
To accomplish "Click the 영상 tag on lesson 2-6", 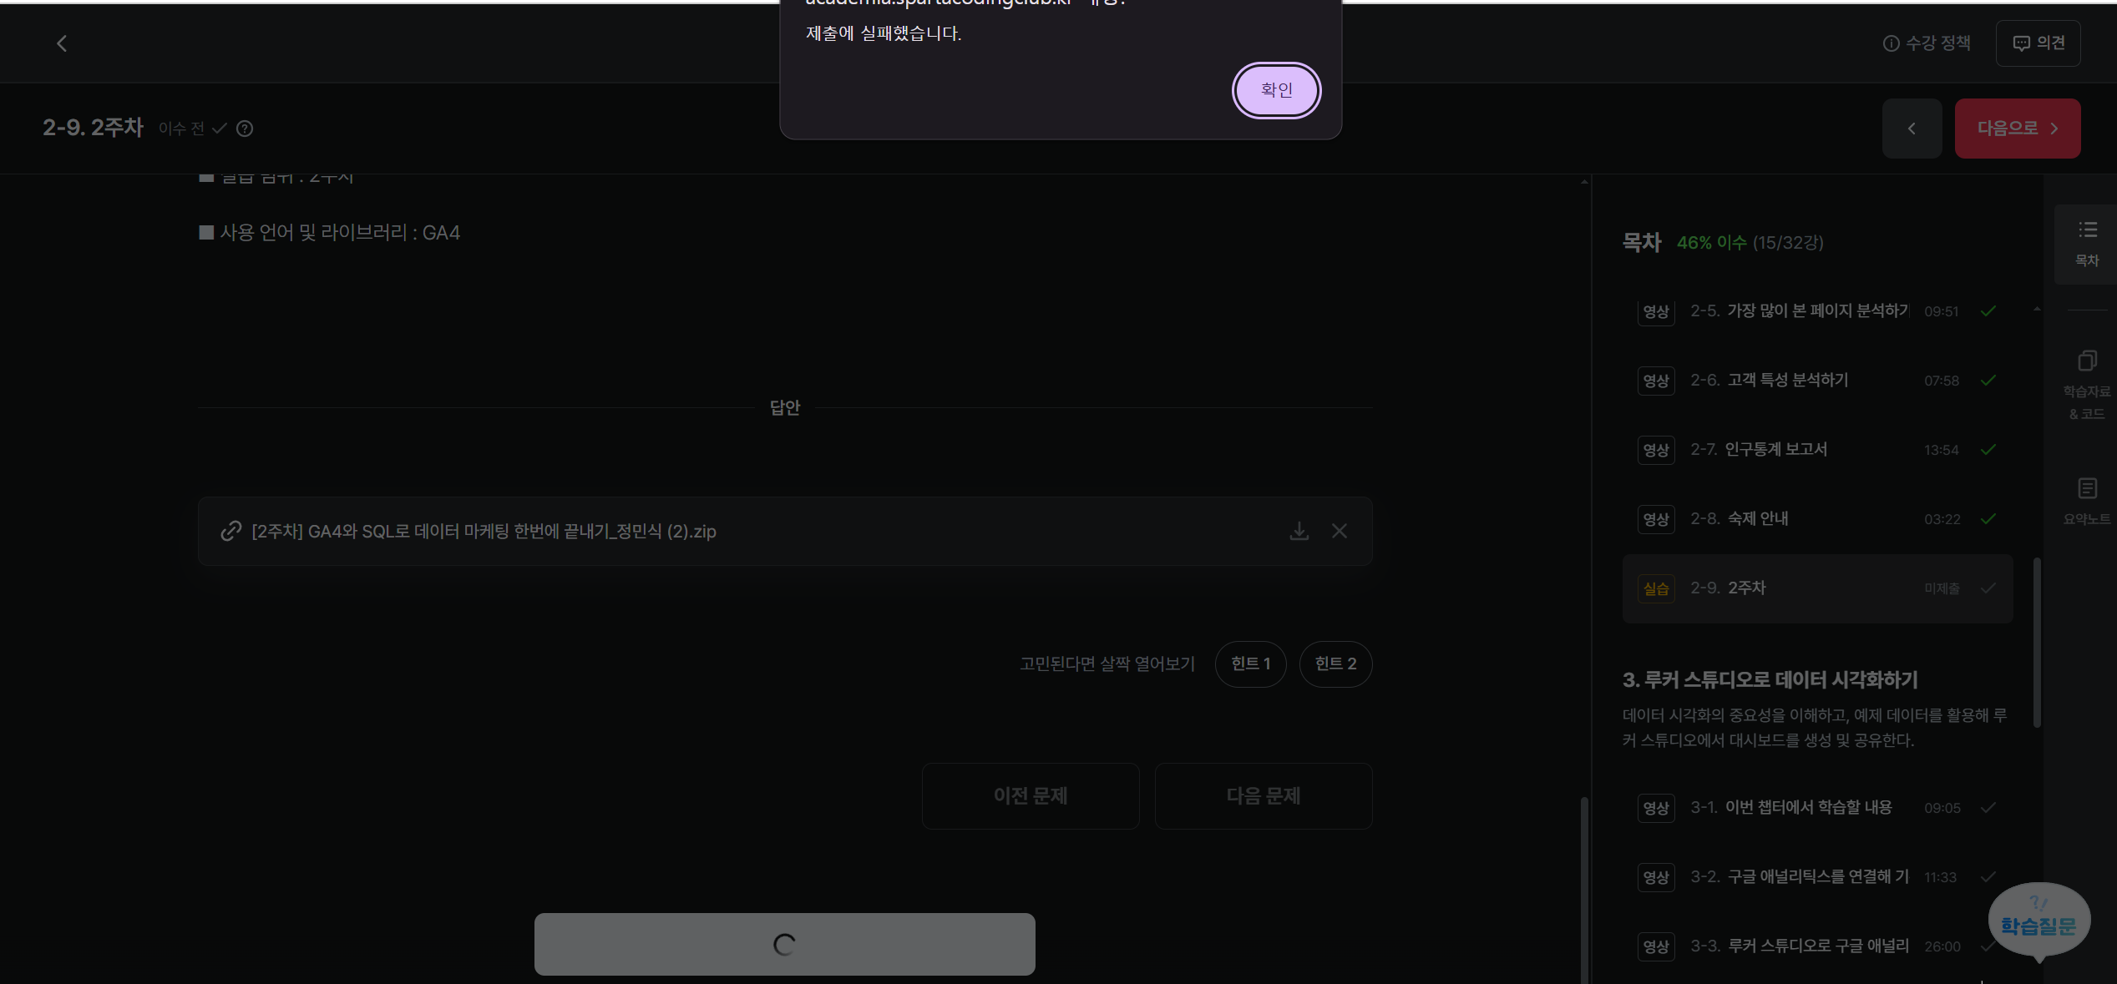I will pyautogui.click(x=1656, y=381).
